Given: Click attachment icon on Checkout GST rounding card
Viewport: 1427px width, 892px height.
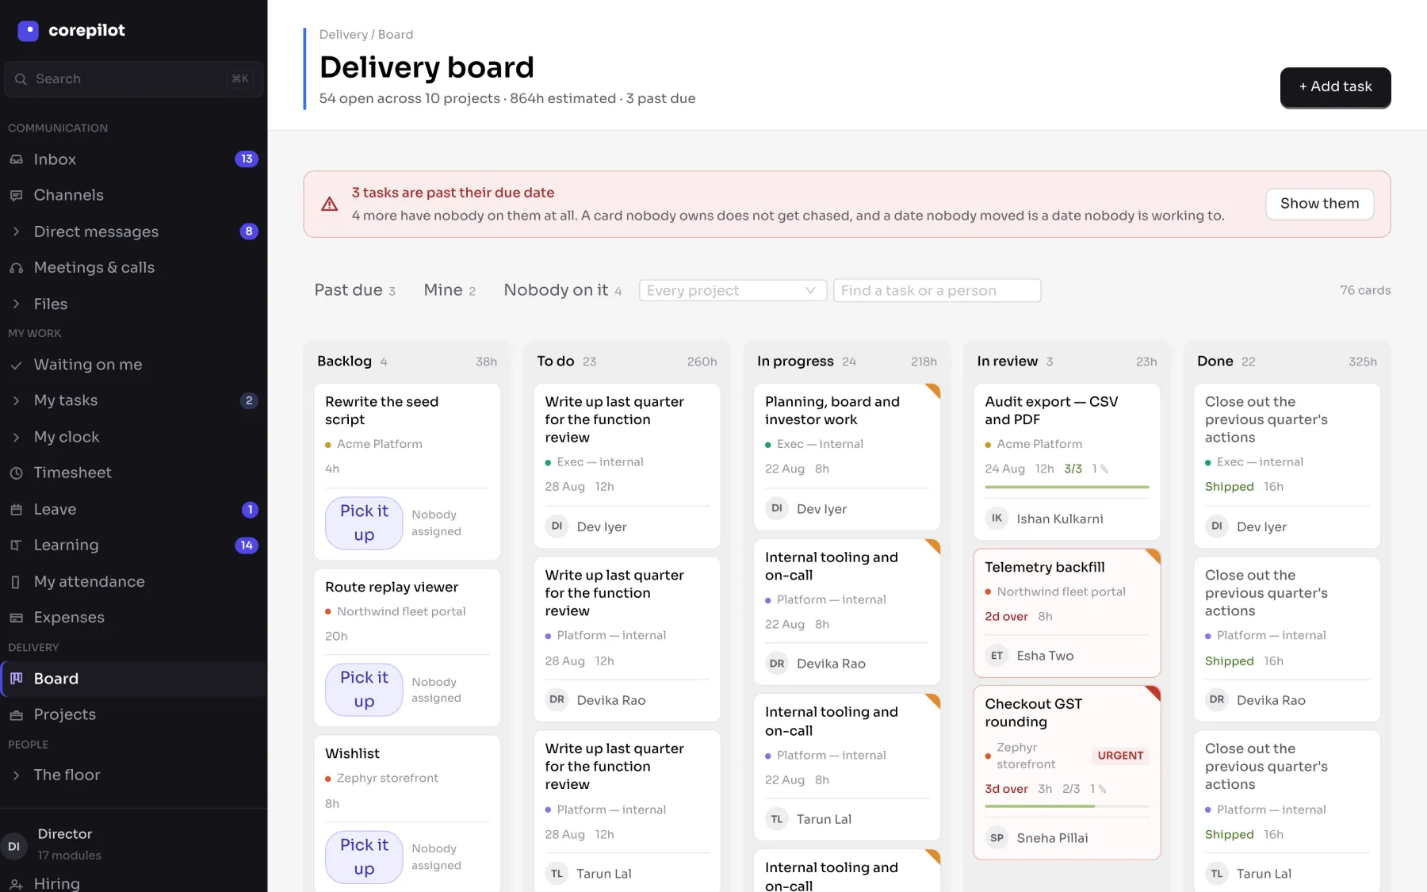Looking at the screenshot, I should click(x=1102, y=789).
